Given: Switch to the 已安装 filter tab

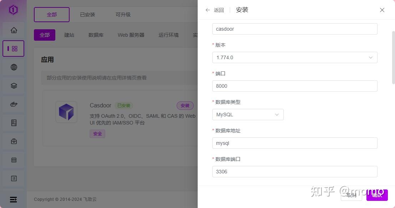Looking at the screenshot, I should pyautogui.click(x=87, y=14).
